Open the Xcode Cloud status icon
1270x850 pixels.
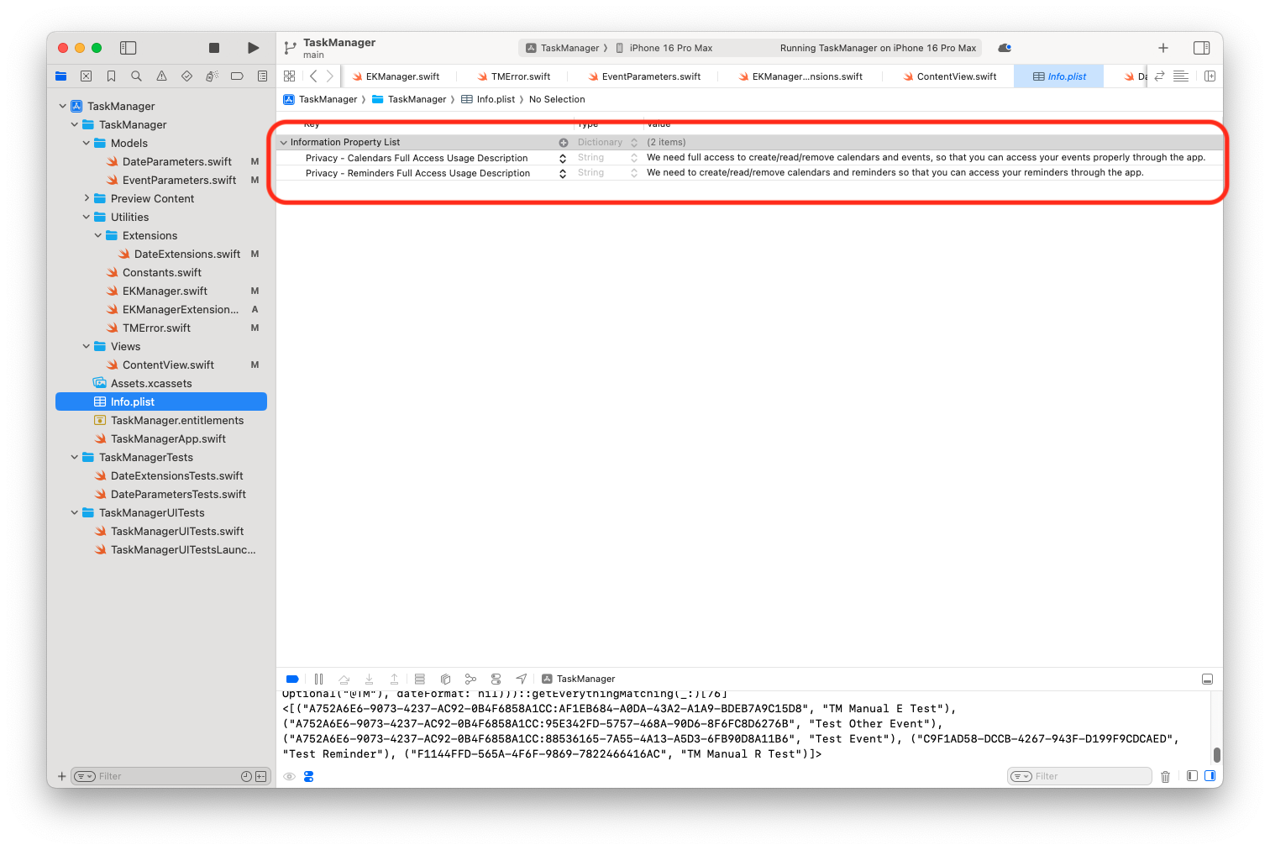pos(1005,48)
